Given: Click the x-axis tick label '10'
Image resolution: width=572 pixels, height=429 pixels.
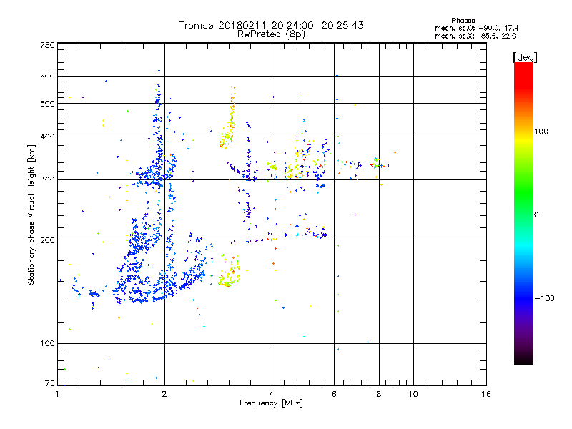Looking at the screenshot, I should [413, 394].
